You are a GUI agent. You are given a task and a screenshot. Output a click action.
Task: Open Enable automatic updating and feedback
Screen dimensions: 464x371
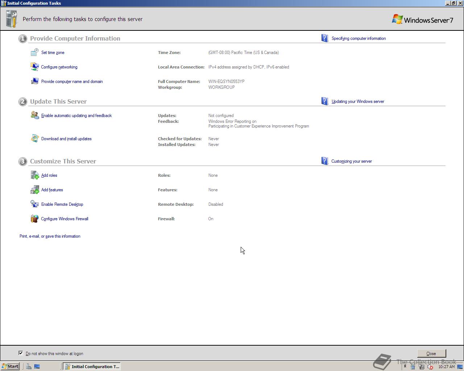[x=76, y=116]
